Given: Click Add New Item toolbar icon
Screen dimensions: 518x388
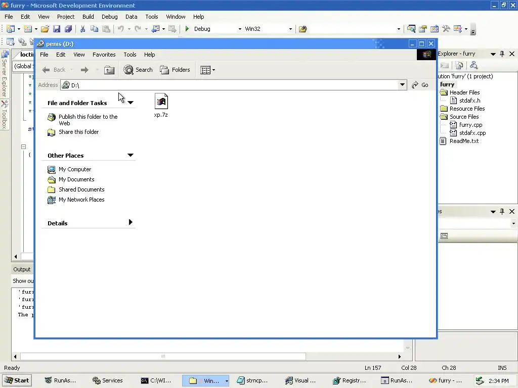Looking at the screenshot, I should 28,29.
